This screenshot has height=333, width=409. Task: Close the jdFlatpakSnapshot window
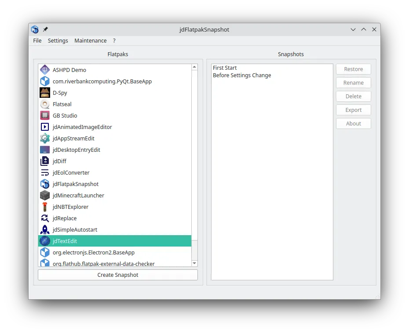tap(374, 29)
